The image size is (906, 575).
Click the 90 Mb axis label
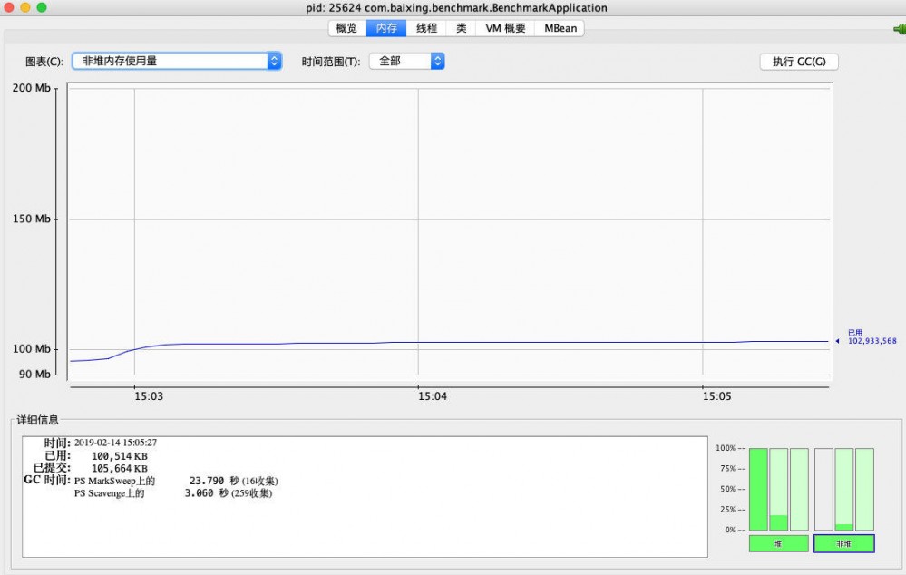[x=34, y=374]
